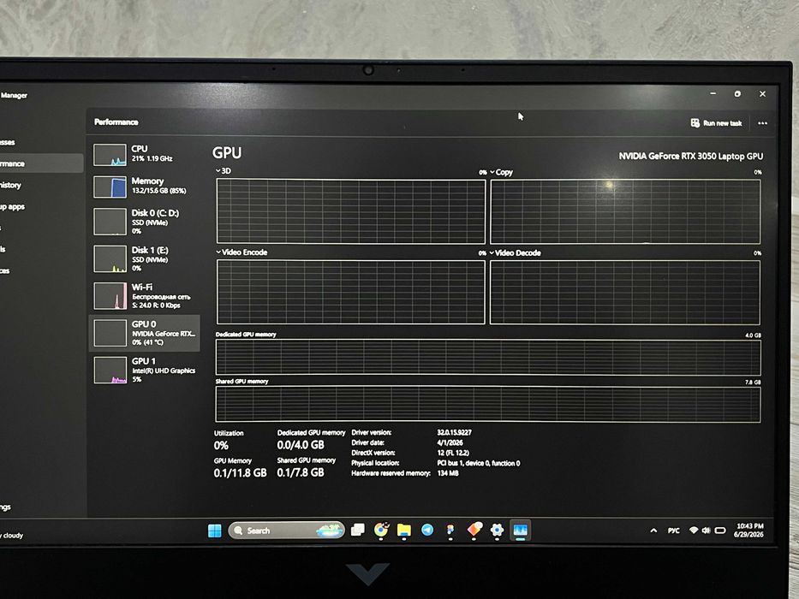The image size is (799, 599).
Task: Click the taskbar Search box
Action: click(286, 531)
